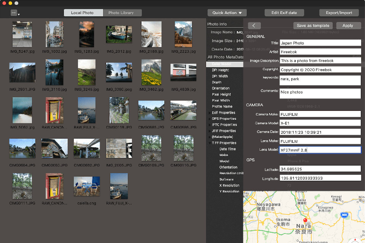This screenshot has width=365, height=243.
Task: Select the IMG_2931.JPG thumbnail
Action: tap(22, 72)
